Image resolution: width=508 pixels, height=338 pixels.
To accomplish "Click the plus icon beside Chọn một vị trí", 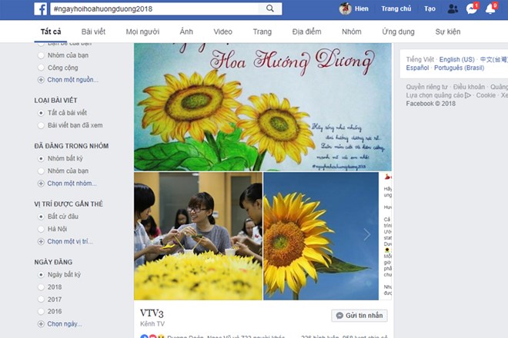I will (41, 242).
